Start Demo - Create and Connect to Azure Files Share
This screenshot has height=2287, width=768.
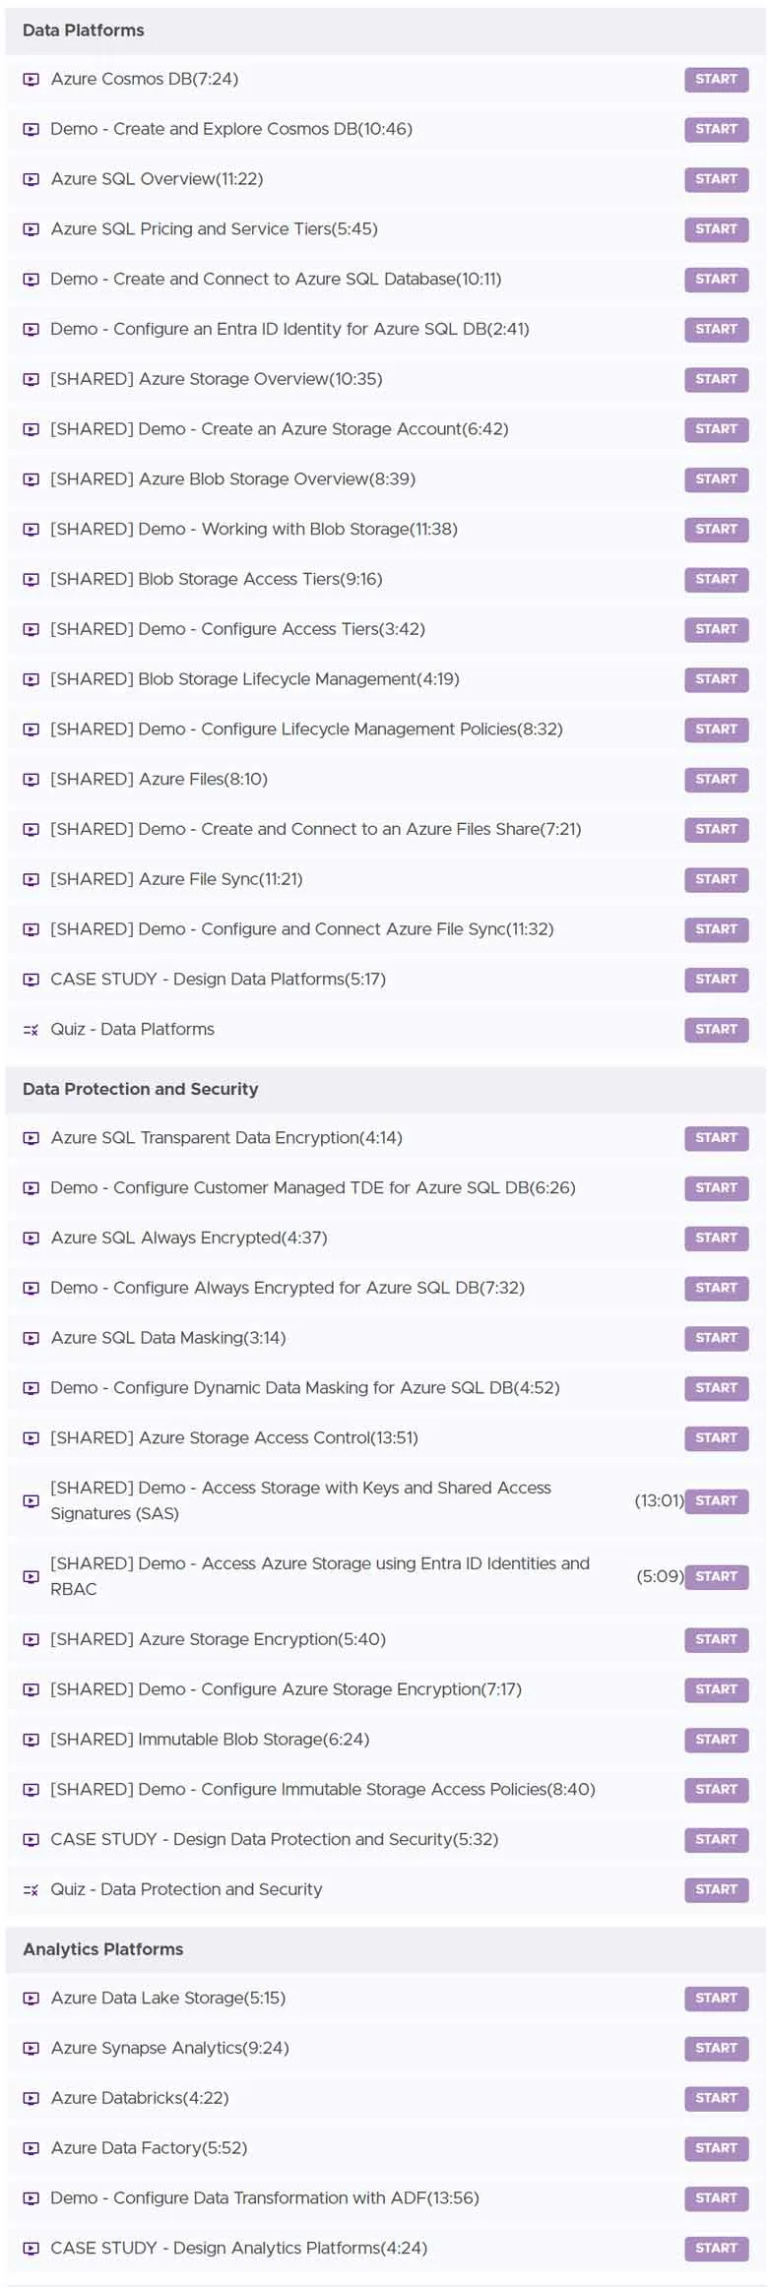[716, 830]
